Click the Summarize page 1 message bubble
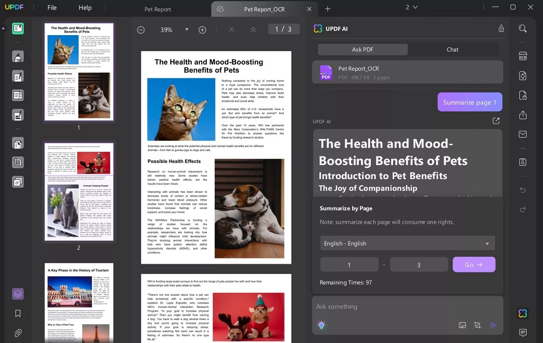The width and height of the screenshot is (543, 343). pyautogui.click(x=470, y=102)
